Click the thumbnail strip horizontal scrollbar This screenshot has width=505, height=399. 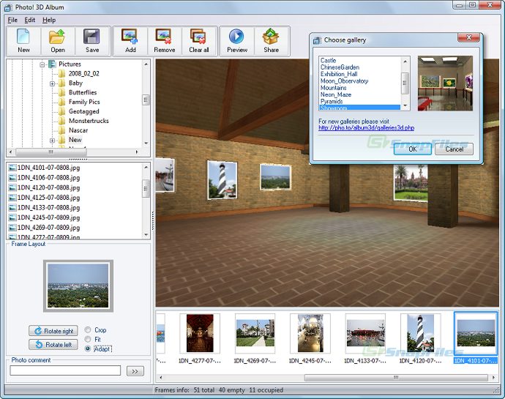point(395,378)
